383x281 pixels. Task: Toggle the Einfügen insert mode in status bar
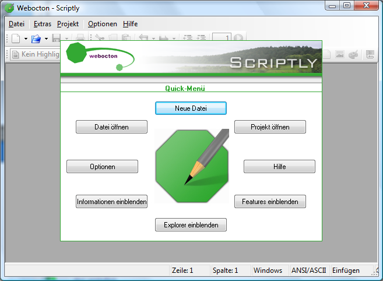click(x=346, y=271)
